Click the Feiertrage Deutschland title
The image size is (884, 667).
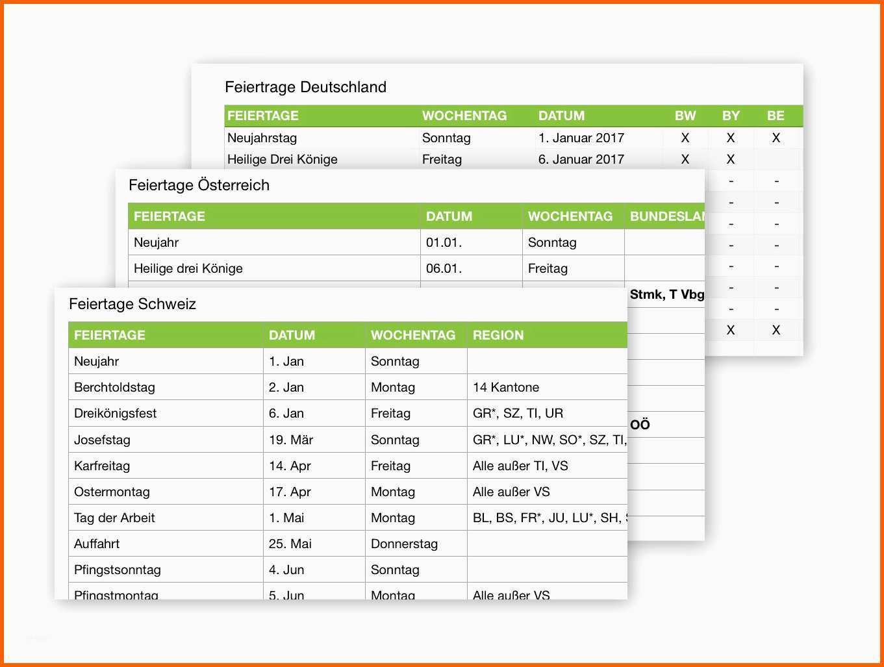tap(305, 87)
